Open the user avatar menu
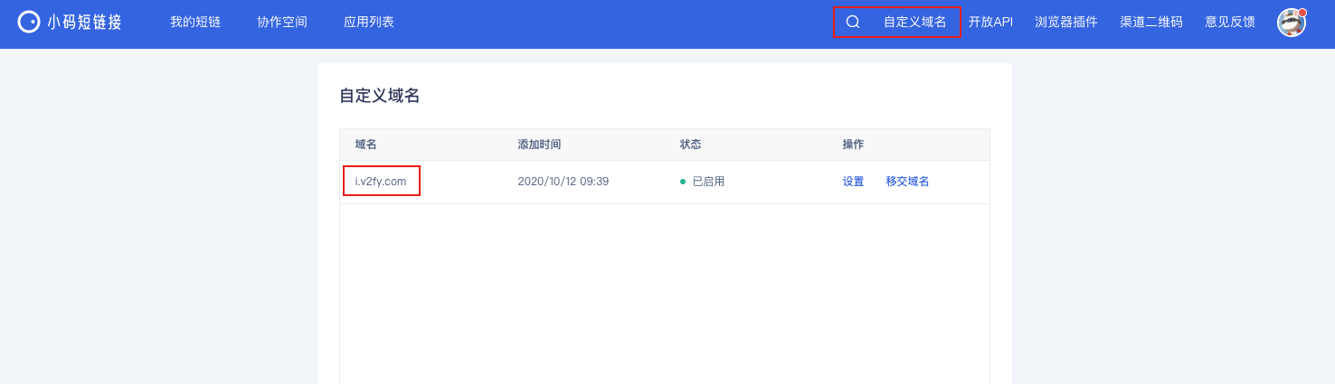This screenshot has width=1335, height=384. point(1292,22)
